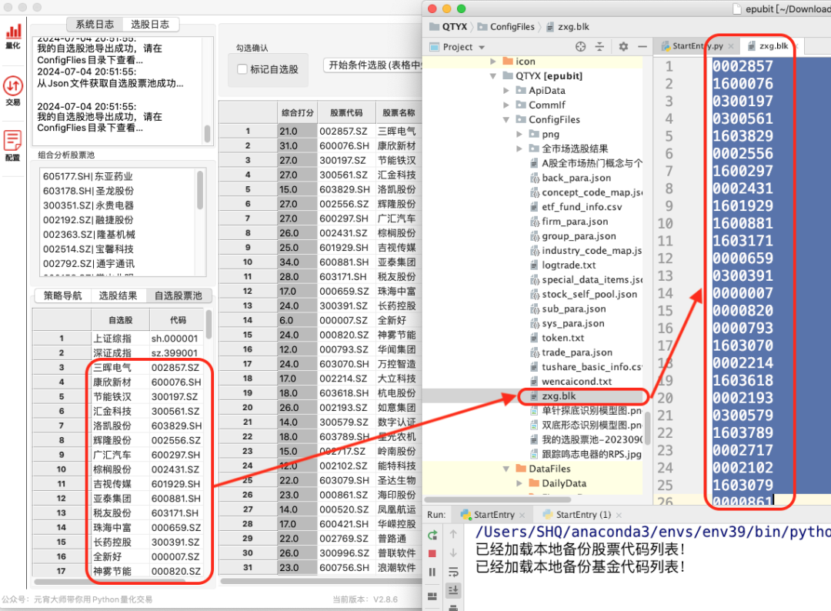Select 上证综指 row in watchlist table
Screen dimensions: 831x611
118,338
